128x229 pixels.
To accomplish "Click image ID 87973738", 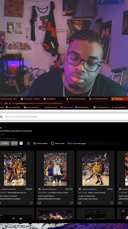I will tap(69, 189).
